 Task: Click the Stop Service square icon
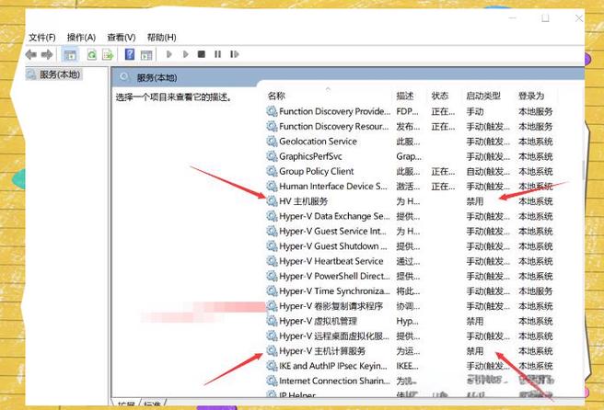[x=201, y=54]
